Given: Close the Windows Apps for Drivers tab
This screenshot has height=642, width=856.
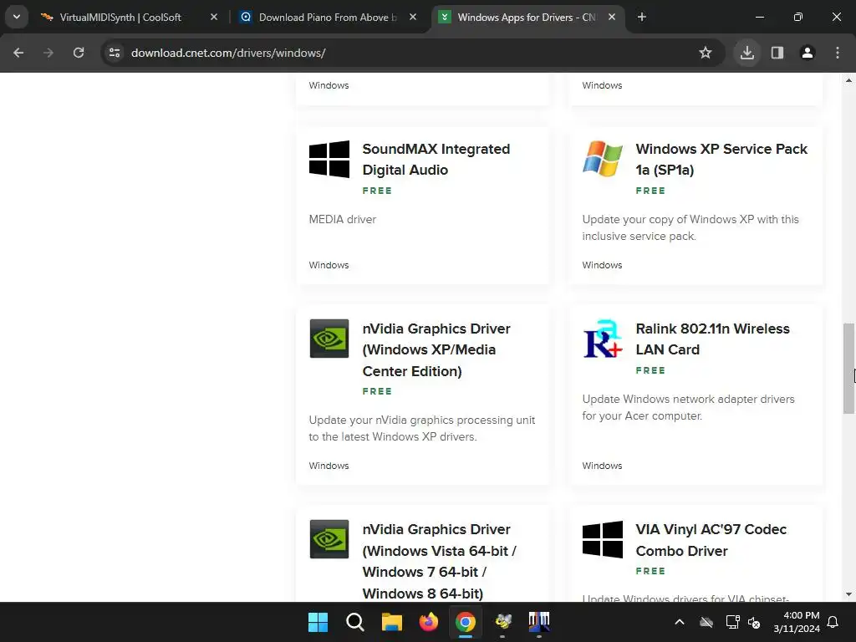Looking at the screenshot, I should 612,18.
